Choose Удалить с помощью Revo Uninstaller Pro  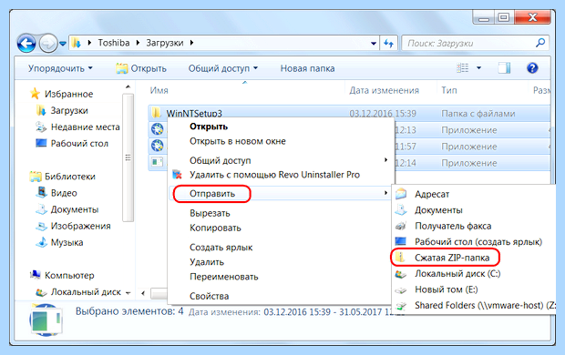coord(274,175)
